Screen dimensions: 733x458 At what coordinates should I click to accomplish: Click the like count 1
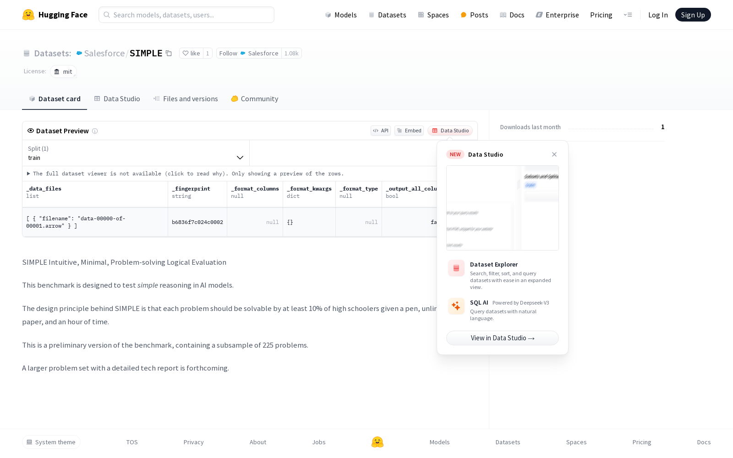pyautogui.click(x=208, y=53)
